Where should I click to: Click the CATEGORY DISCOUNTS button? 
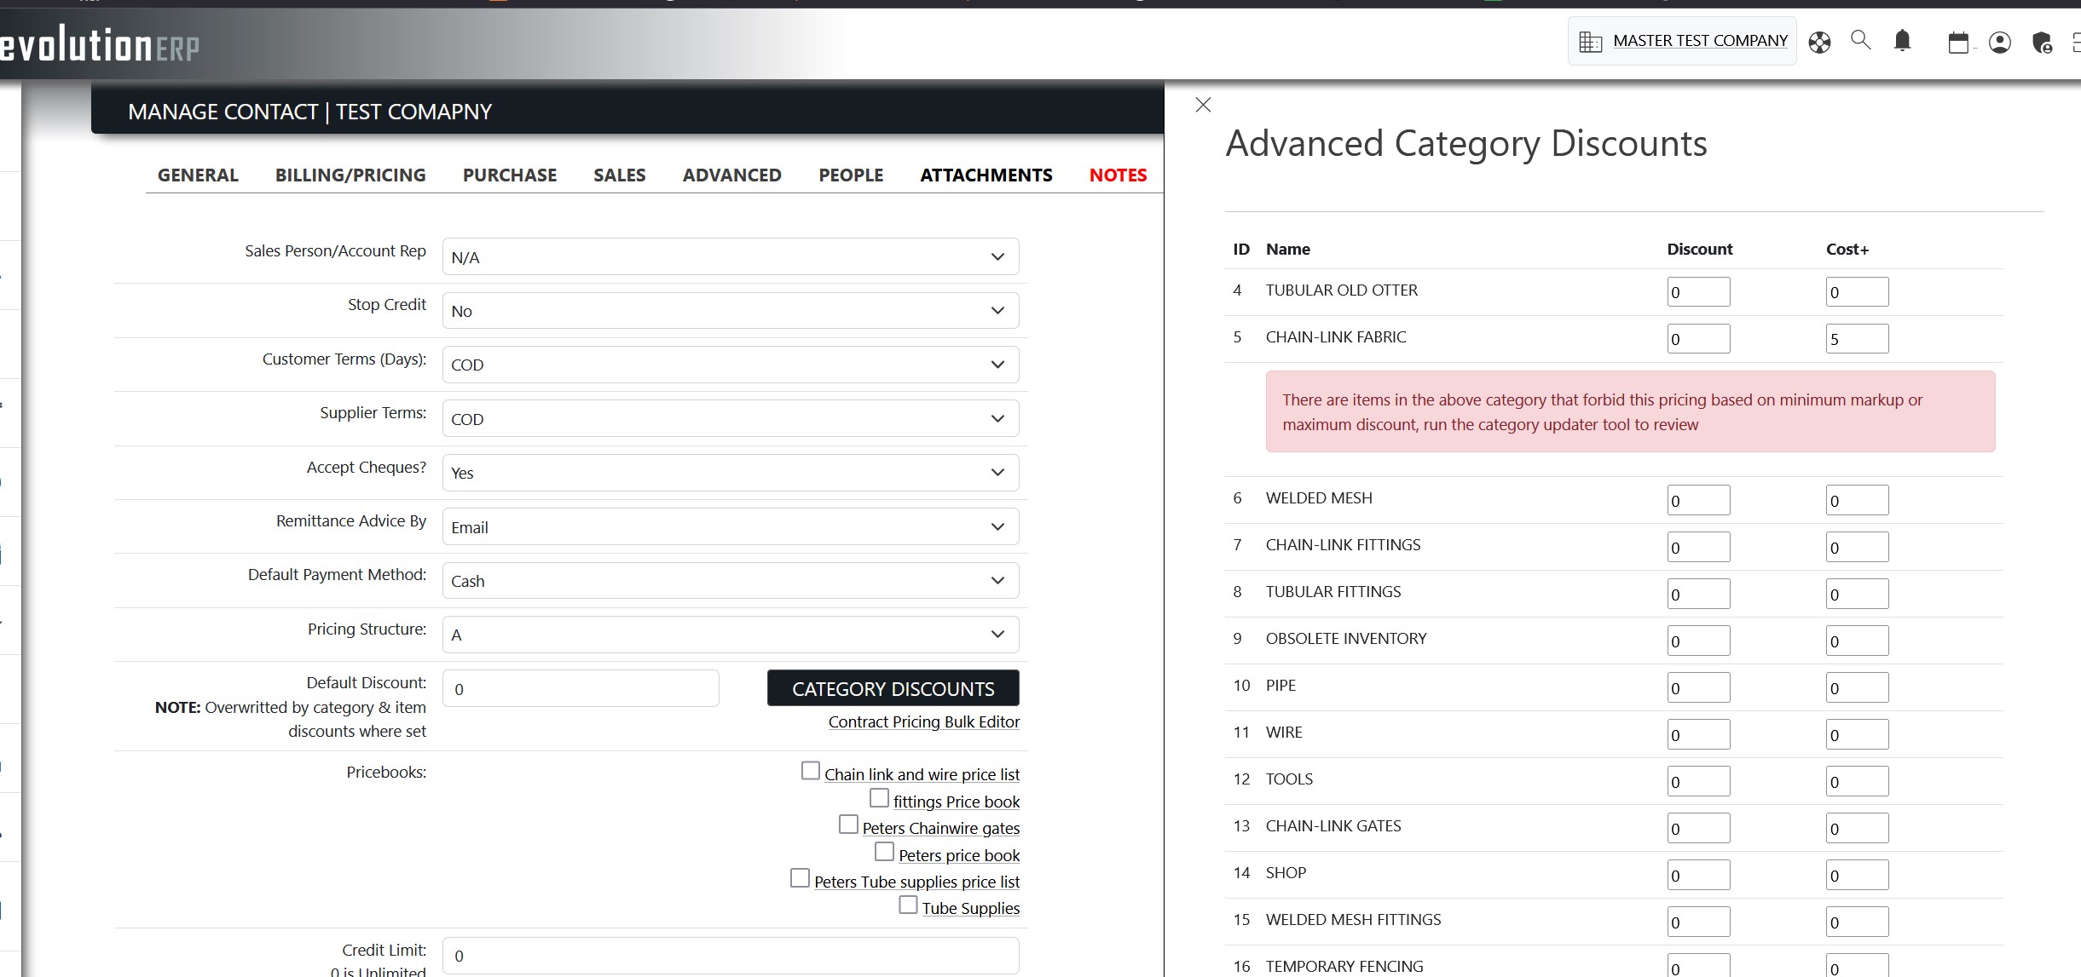(893, 688)
